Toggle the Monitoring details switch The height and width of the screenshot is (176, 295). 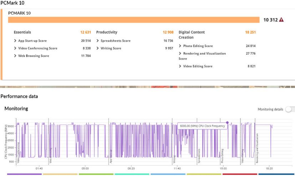coord(290,109)
